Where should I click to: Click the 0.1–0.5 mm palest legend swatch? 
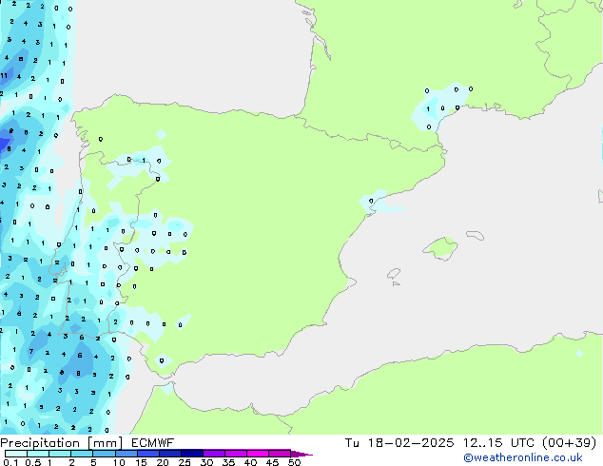(x=16, y=454)
